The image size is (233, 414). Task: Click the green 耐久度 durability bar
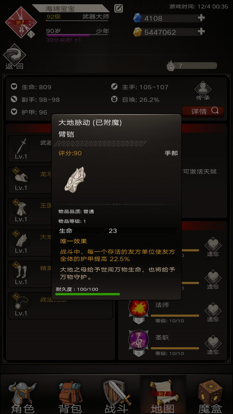[87, 294]
